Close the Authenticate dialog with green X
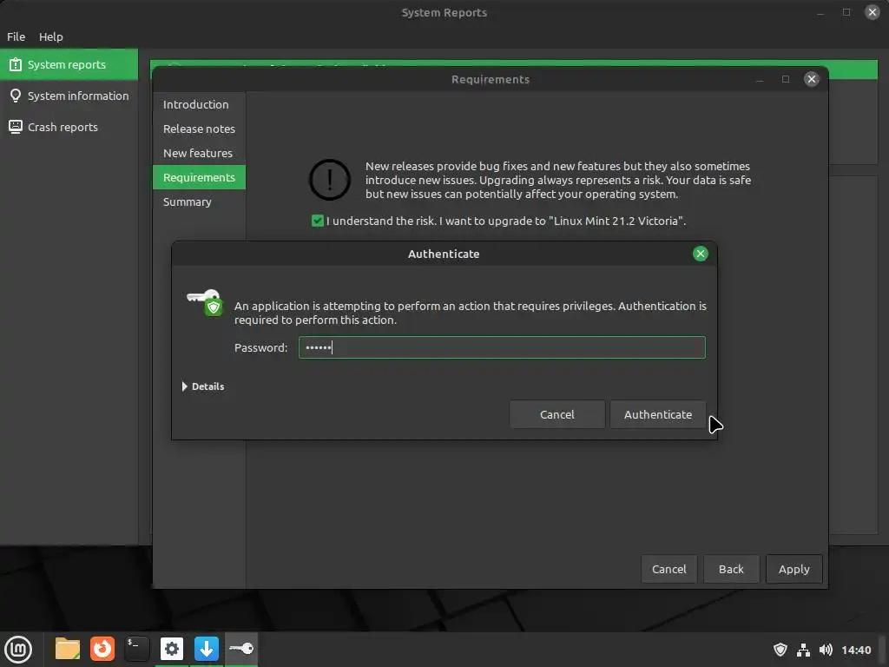Viewport: 889px width, 667px height. click(701, 254)
